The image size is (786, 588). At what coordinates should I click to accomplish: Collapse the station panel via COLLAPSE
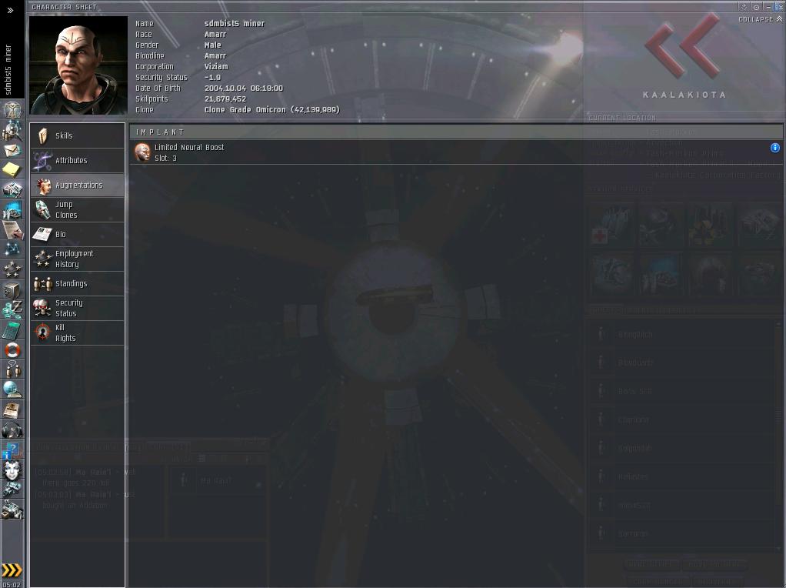759,19
